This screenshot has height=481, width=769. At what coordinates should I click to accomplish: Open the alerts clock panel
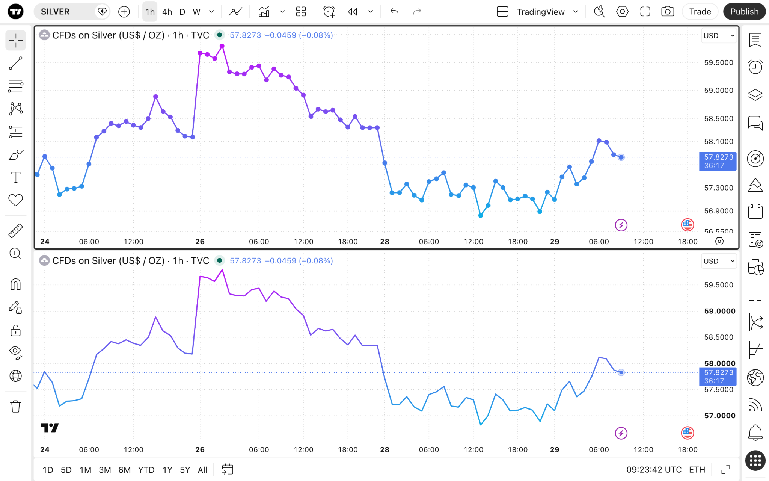coord(755,67)
